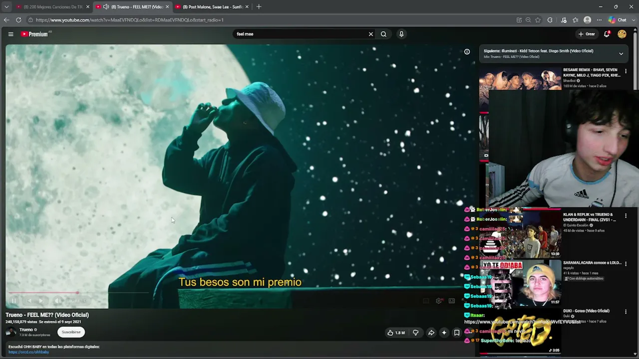Open the 'Trueno - FEEL ME?? (Video Oficial)' title
This screenshot has height=359, width=639.
click(x=47, y=315)
